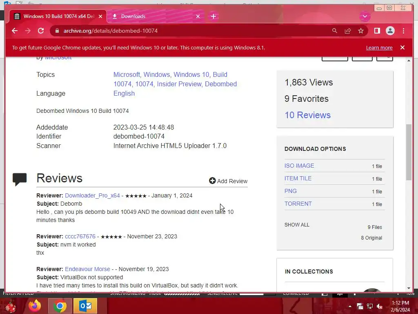Click the Chrome taskbar icon
This screenshot has width=418, height=314.
(x=60, y=306)
